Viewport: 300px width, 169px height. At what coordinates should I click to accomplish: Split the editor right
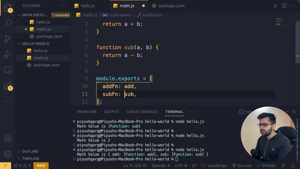click(x=285, y=6)
